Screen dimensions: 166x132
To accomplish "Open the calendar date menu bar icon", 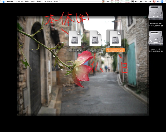I will 103,1.
